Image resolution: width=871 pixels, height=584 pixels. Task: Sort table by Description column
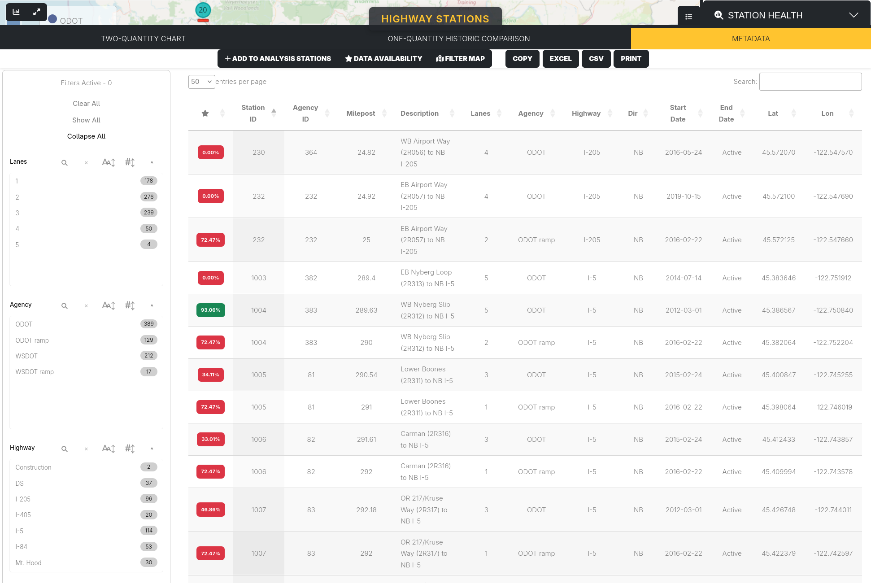427,113
